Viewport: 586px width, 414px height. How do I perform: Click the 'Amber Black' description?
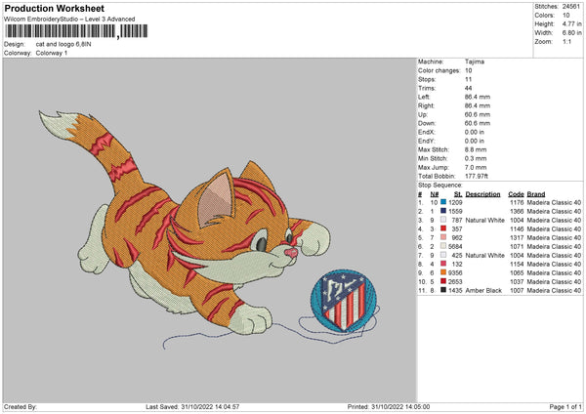[483, 290]
